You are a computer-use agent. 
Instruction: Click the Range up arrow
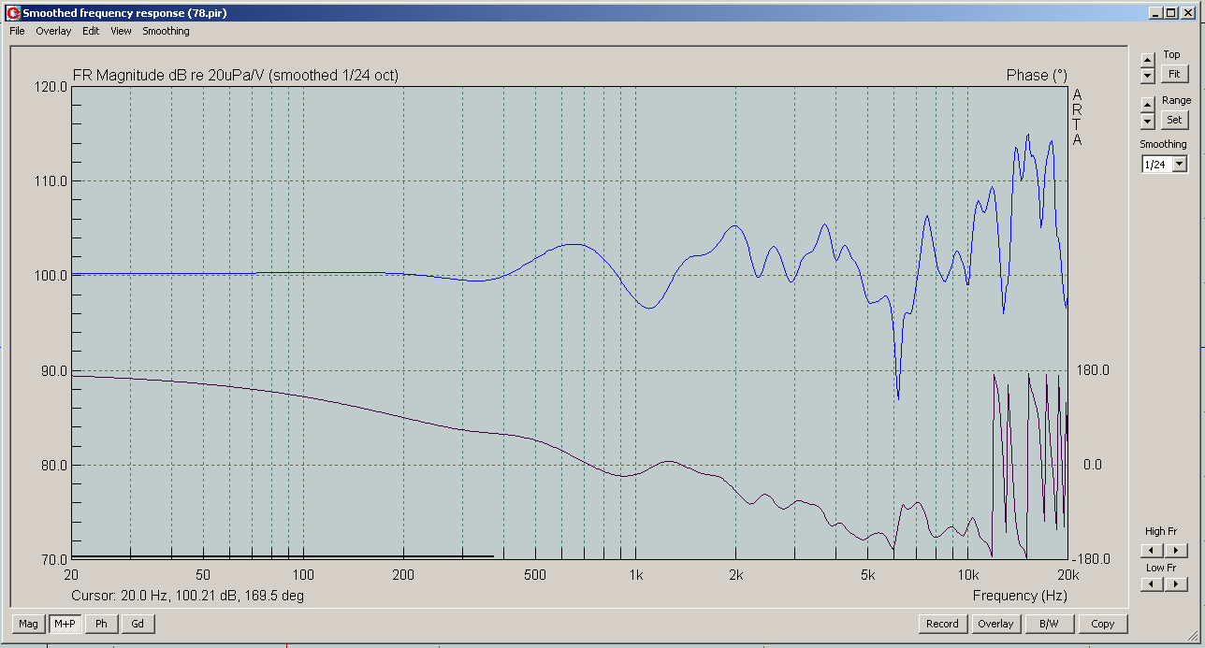point(1148,103)
